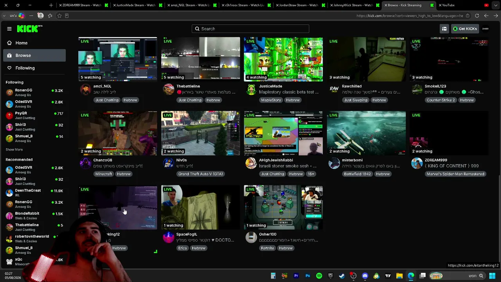
Task: Switch to the YouTube browser tab
Action: (464, 5)
